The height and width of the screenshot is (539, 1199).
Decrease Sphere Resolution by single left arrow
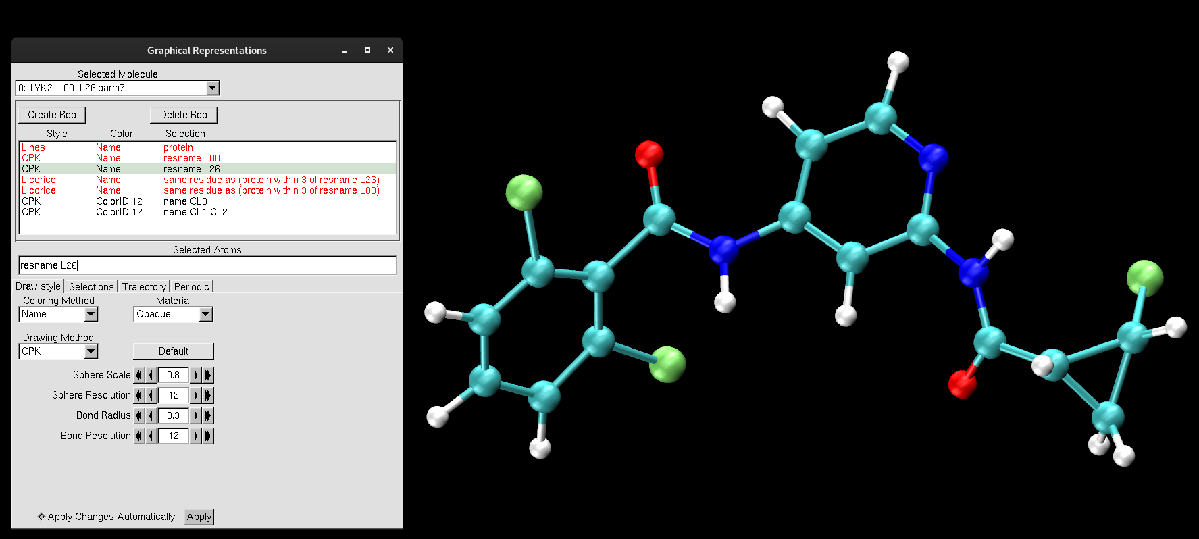coord(151,395)
